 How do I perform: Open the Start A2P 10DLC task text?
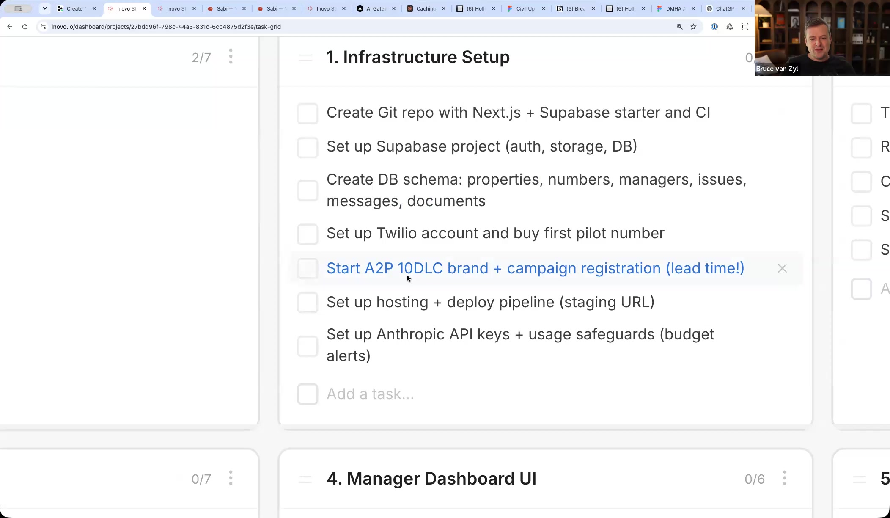535,268
